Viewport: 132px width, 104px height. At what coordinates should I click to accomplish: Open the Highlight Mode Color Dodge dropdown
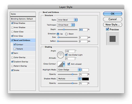(x=69, y=70)
